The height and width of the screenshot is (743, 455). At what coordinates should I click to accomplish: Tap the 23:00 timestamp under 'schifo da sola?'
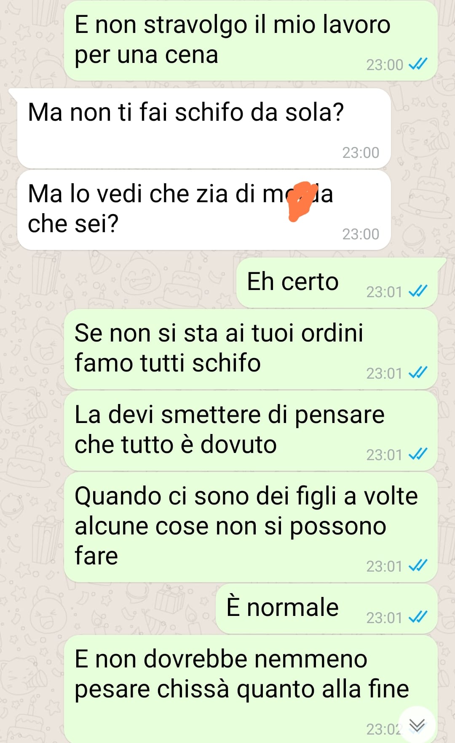[361, 152]
